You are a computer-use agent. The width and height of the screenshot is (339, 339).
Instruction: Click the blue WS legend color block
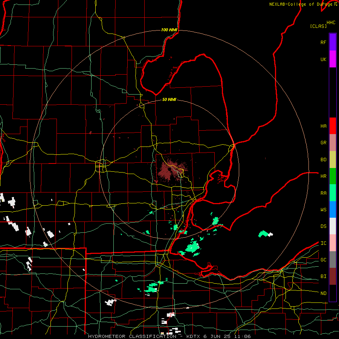point(333,209)
